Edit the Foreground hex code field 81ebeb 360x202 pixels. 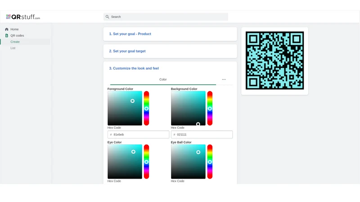click(139, 134)
